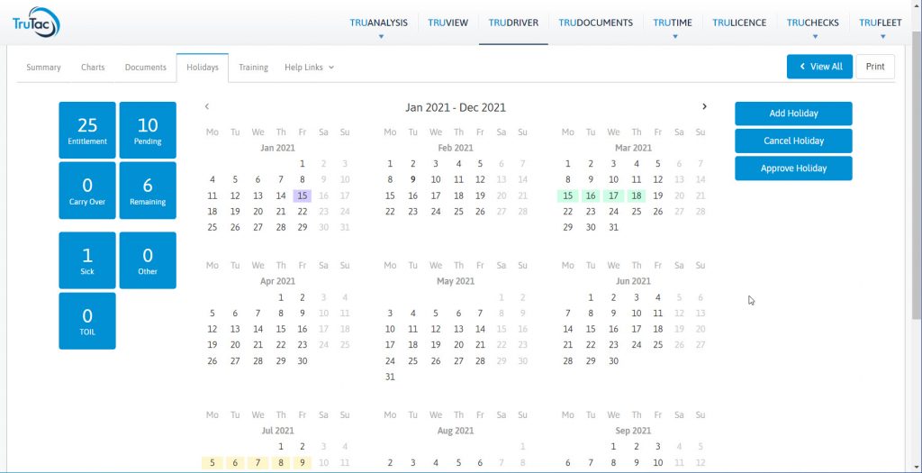Image resolution: width=922 pixels, height=473 pixels.
Task: Select purple-highlighted 15 January date
Action: pyautogui.click(x=303, y=196)
